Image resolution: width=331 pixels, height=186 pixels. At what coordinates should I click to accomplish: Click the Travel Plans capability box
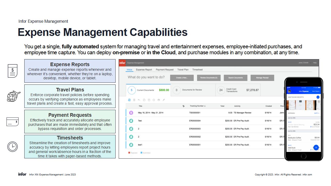coord(70,96)
